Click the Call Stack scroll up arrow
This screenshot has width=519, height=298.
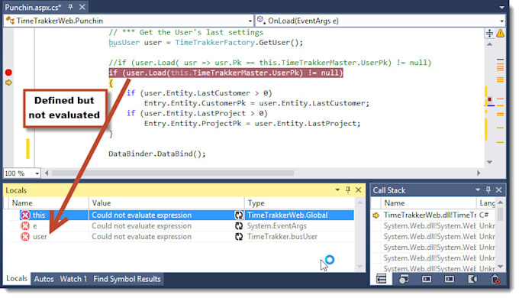501,202
